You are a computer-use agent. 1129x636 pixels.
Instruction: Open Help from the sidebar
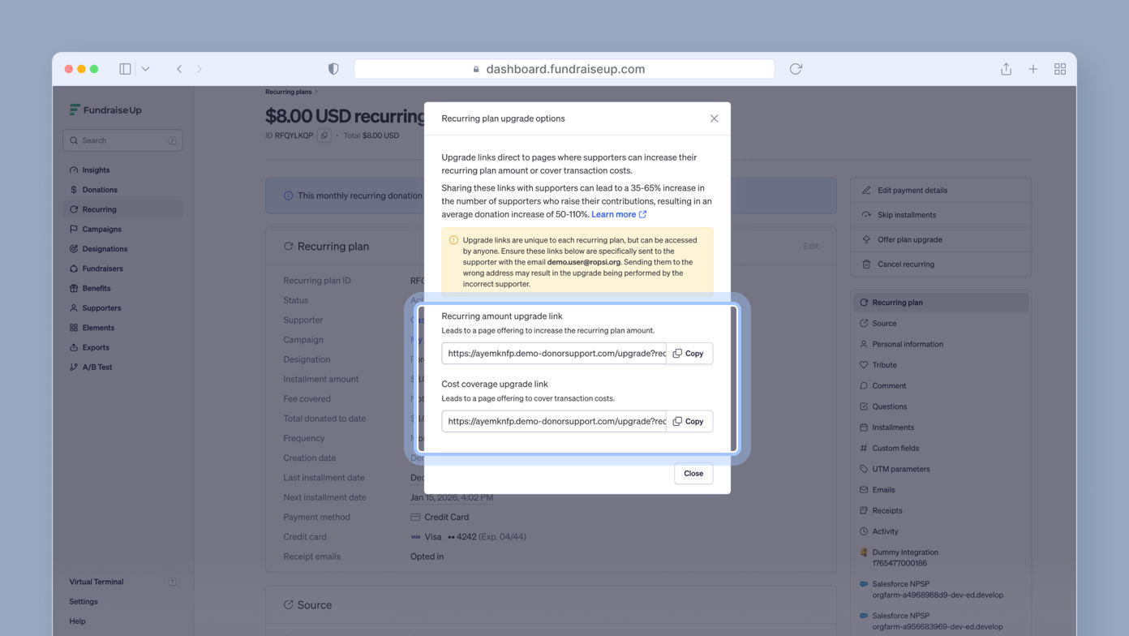76,621
